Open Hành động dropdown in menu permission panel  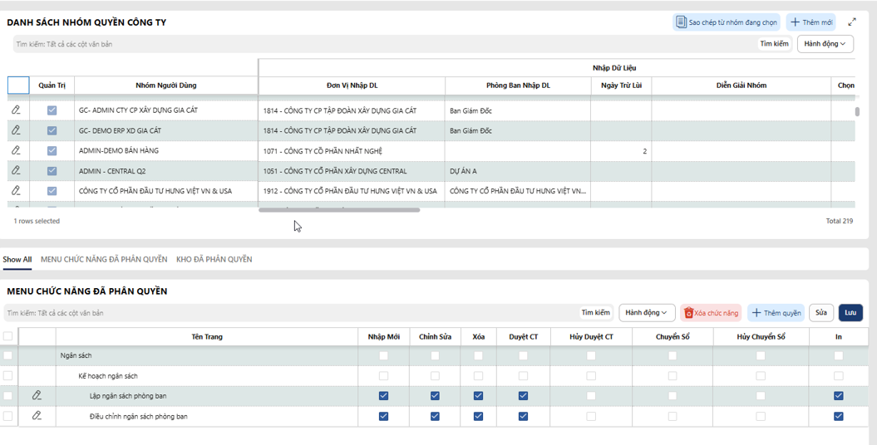point(647,313)
